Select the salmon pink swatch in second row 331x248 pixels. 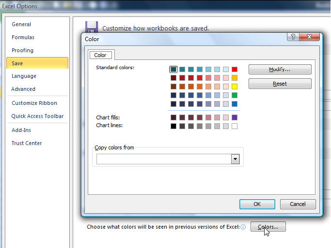click(x=208, y=78)
